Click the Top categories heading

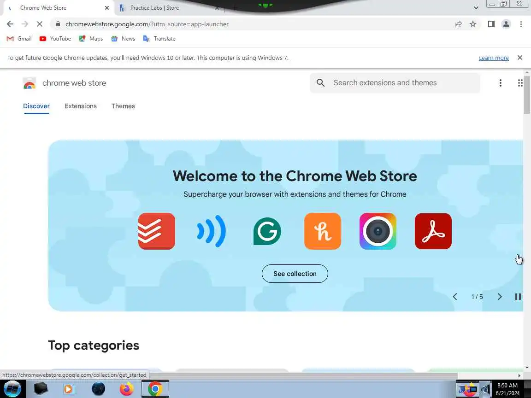click(94, 345)
